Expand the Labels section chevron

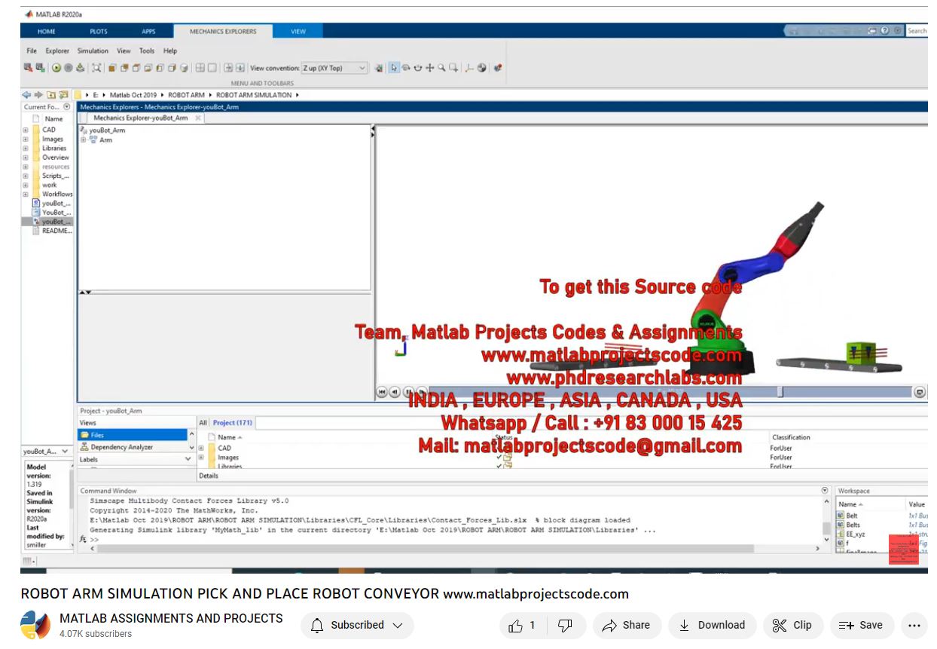[x=188, y=459]
